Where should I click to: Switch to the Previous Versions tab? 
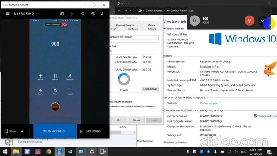coord(125,25)
